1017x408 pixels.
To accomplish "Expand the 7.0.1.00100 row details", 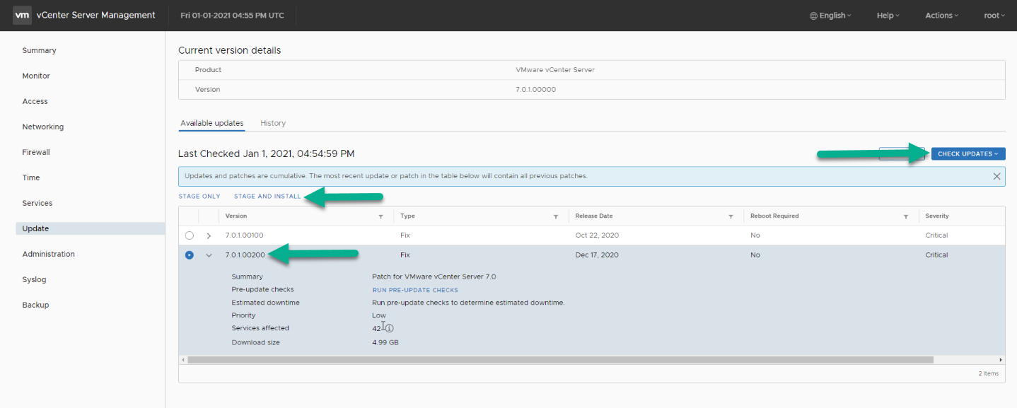I will tap(209, 235).
